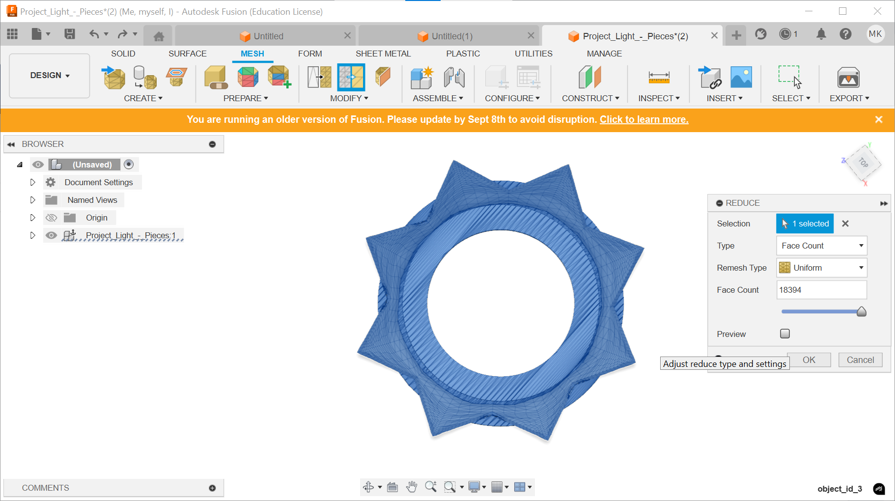This screenshot has height=501, width=895.
Task: Open the notifications bell icon
Action: 821,34
